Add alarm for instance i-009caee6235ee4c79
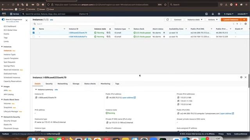The image size is (250, 140). click(164, 33)
